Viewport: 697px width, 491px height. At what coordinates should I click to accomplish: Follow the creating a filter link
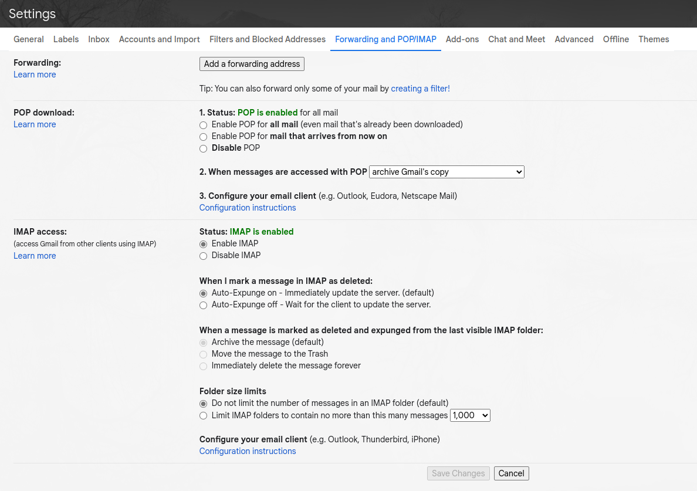[x=420, y=89]
